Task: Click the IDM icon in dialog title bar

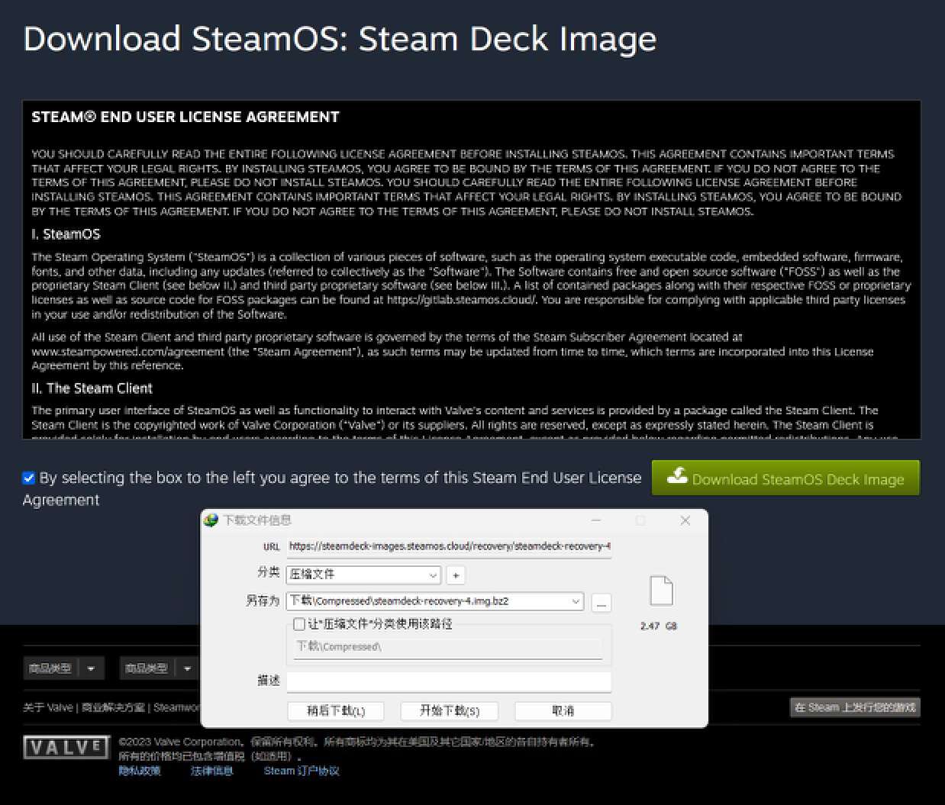Action: [x=211, y=520]
